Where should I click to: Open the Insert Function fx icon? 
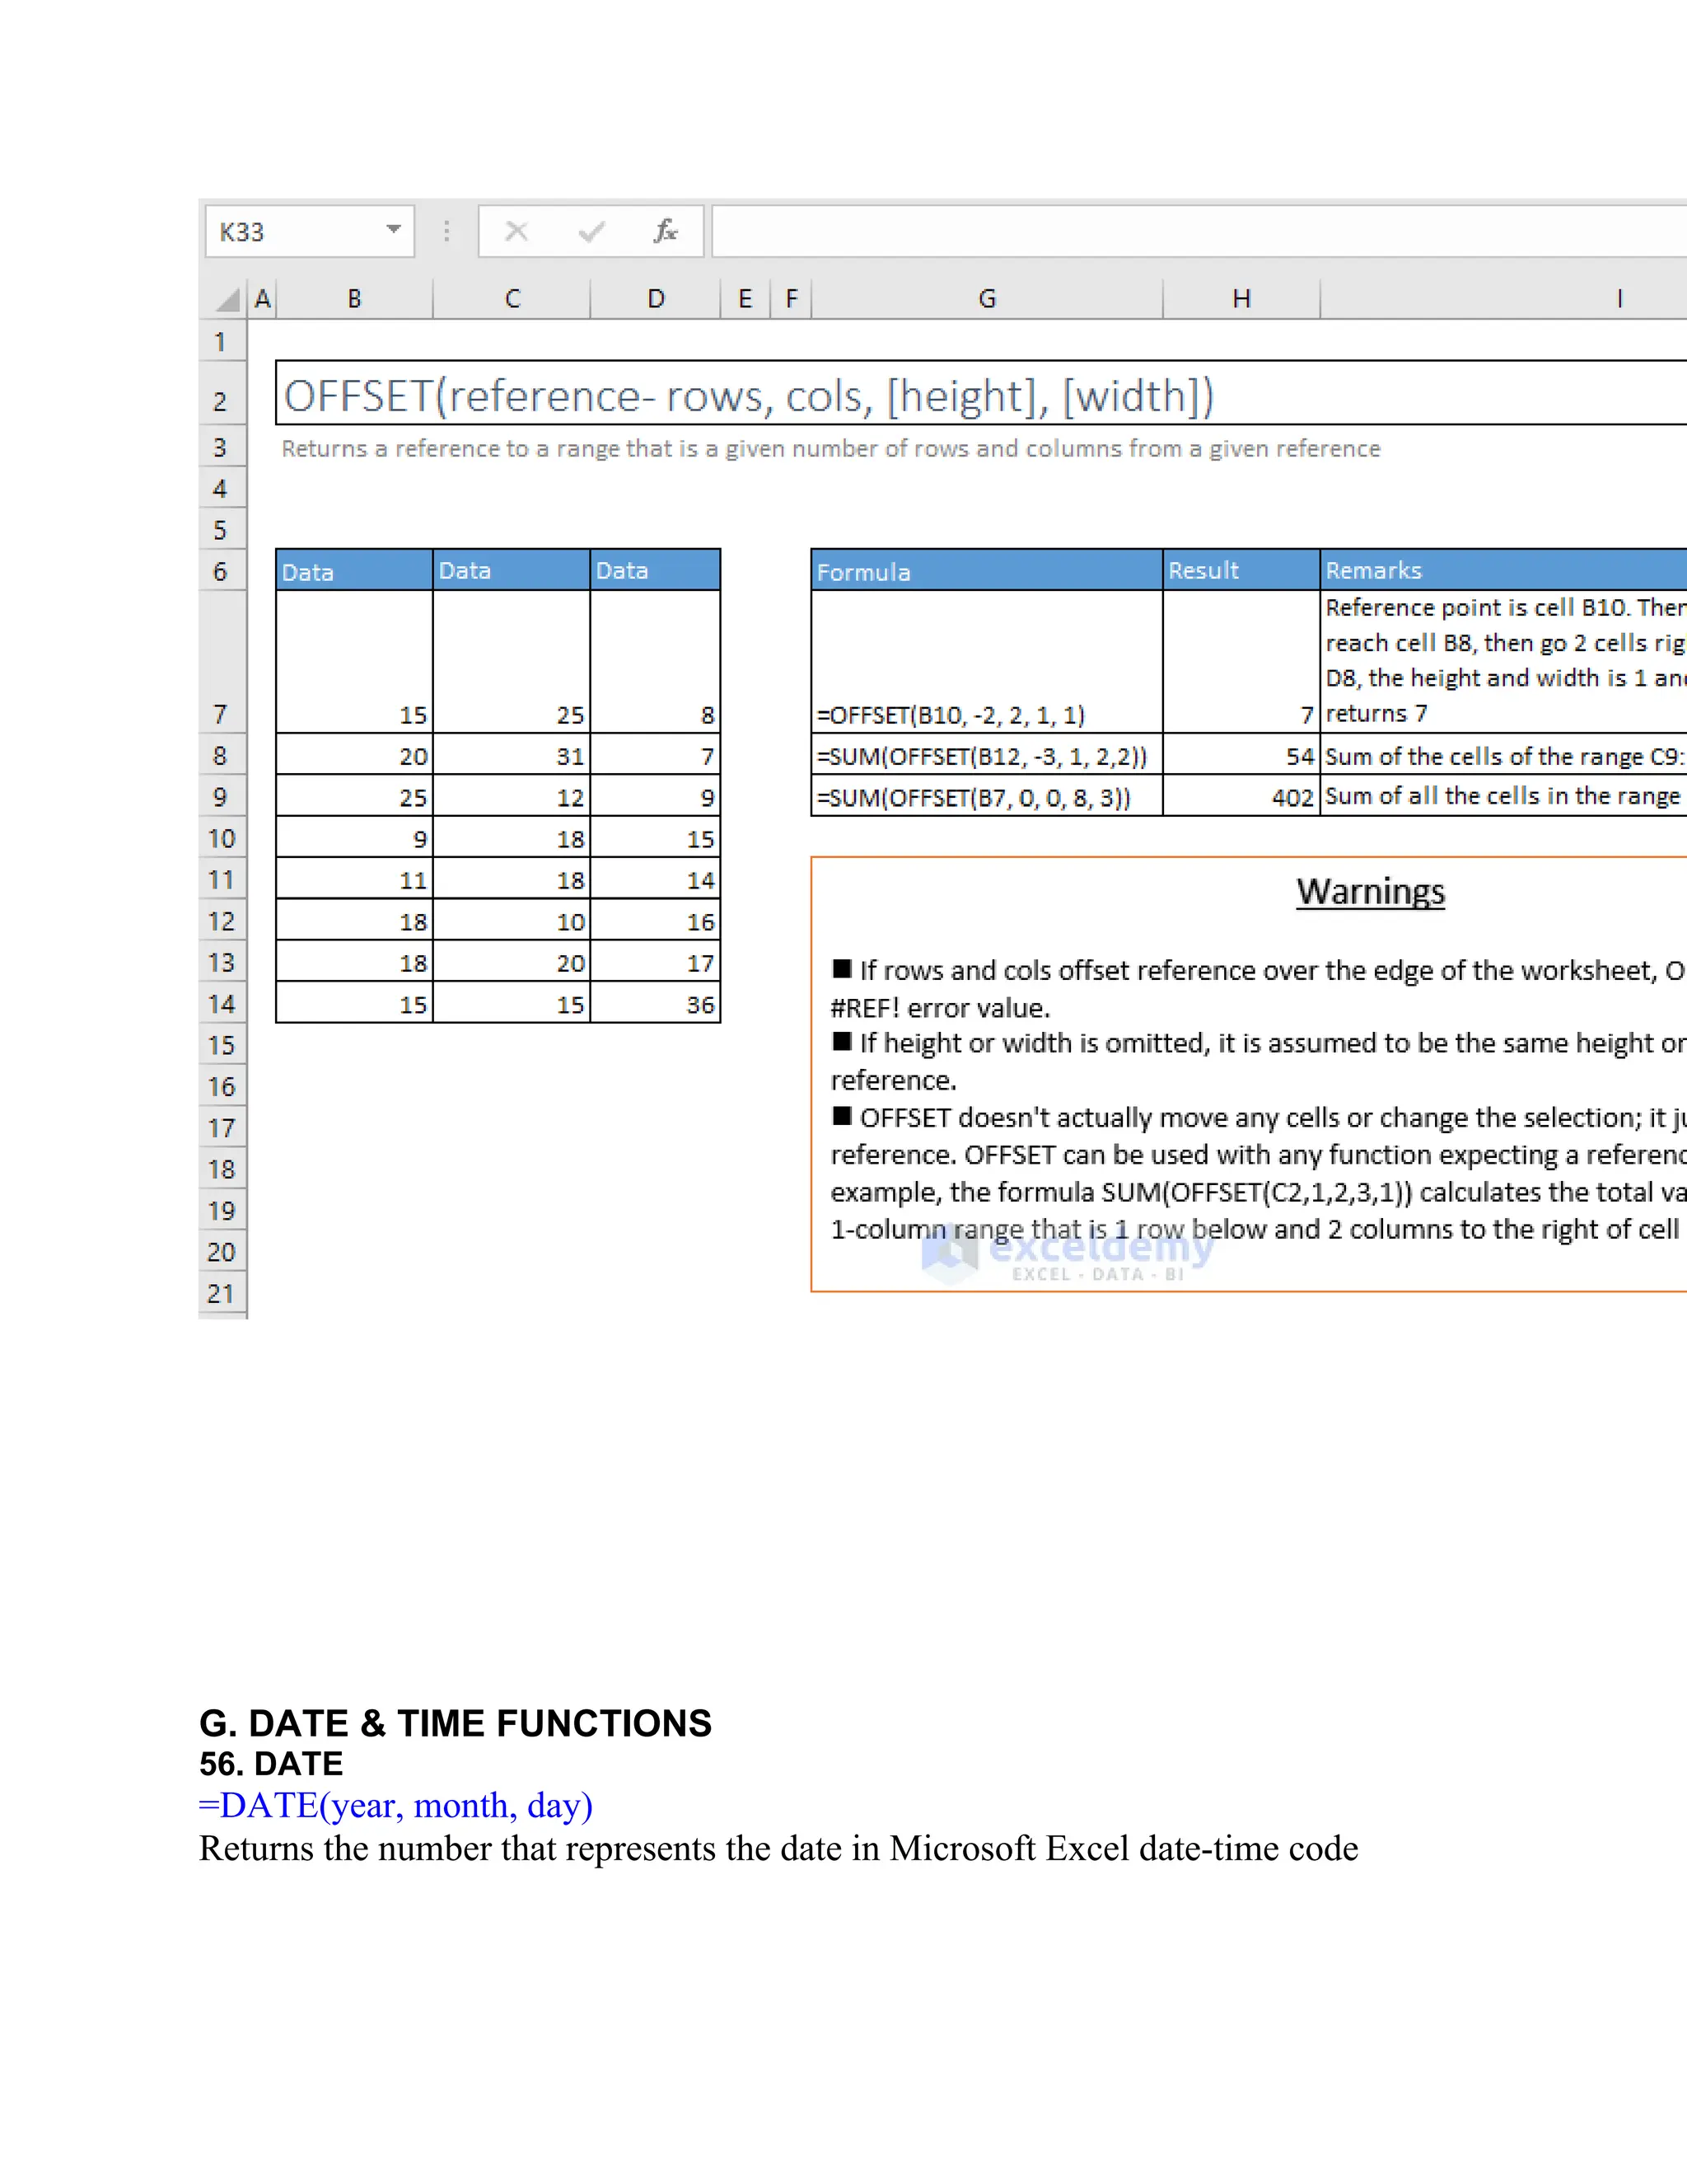(666, 232)
